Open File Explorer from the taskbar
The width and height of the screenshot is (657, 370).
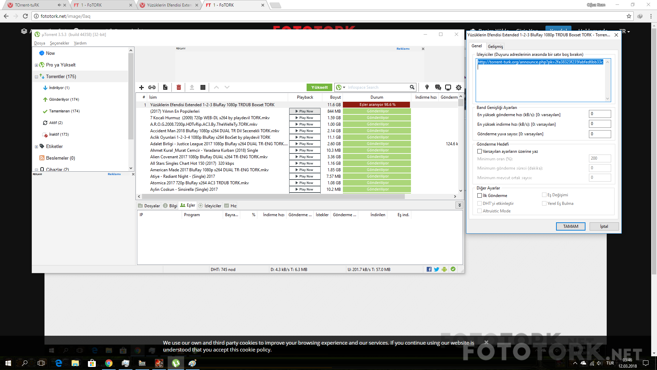point(75,363)
